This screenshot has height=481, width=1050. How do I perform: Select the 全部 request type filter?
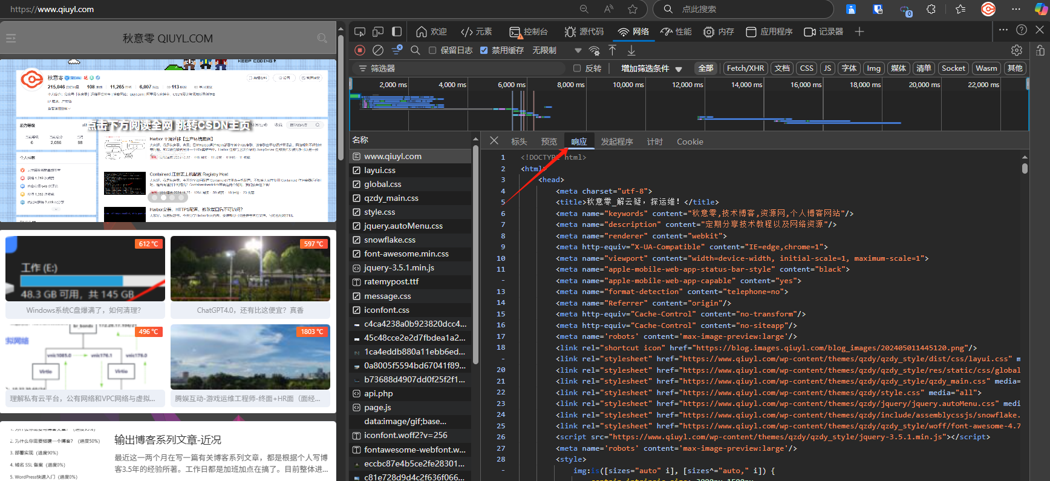pyautogui.click(x=706, y=68)
